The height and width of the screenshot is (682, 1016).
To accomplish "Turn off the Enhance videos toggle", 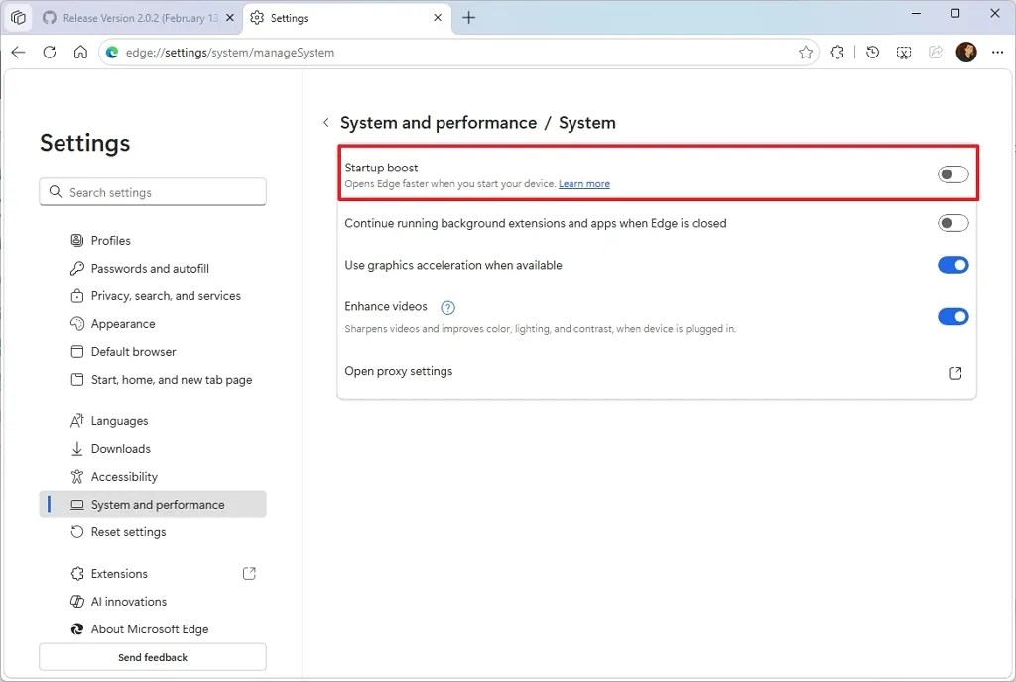I will point(952,316).
